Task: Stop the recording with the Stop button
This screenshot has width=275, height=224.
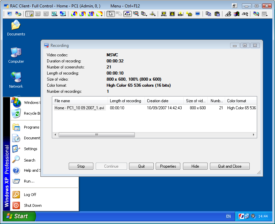Action: click(x=81, y=166)
